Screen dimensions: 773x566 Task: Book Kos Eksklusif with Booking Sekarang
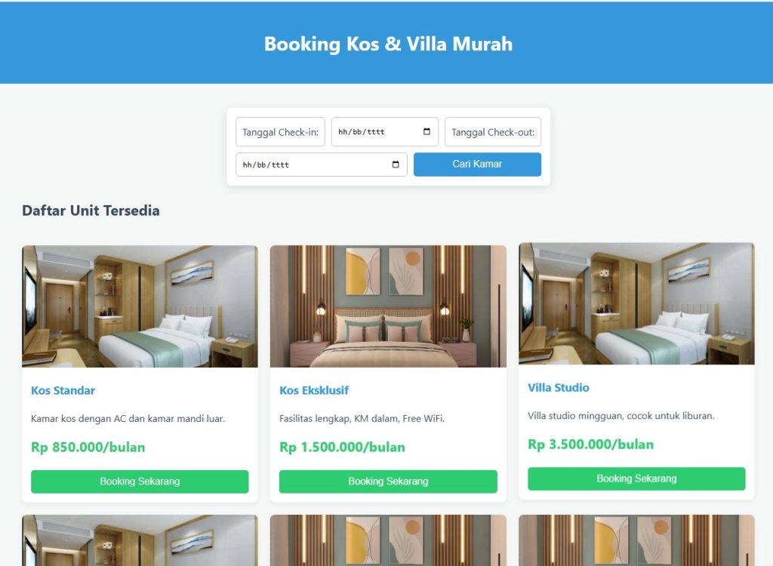388,481
